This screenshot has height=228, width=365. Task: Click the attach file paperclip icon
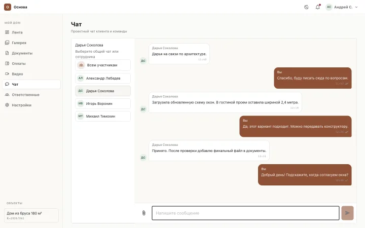click(x=144, y=213)
